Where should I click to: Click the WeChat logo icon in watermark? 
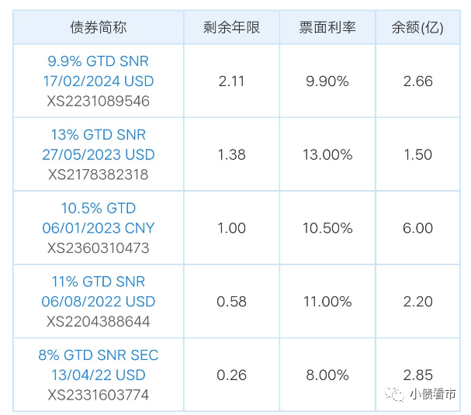point(397,395)
